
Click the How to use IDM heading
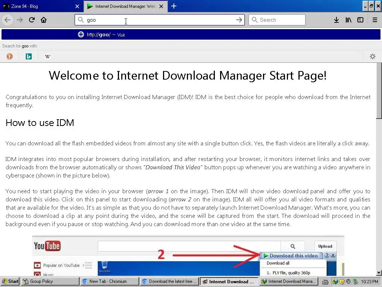(x=40, y=123)
